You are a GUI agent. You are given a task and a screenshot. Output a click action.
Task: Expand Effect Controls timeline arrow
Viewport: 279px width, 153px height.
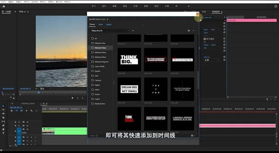coord(225,17)
